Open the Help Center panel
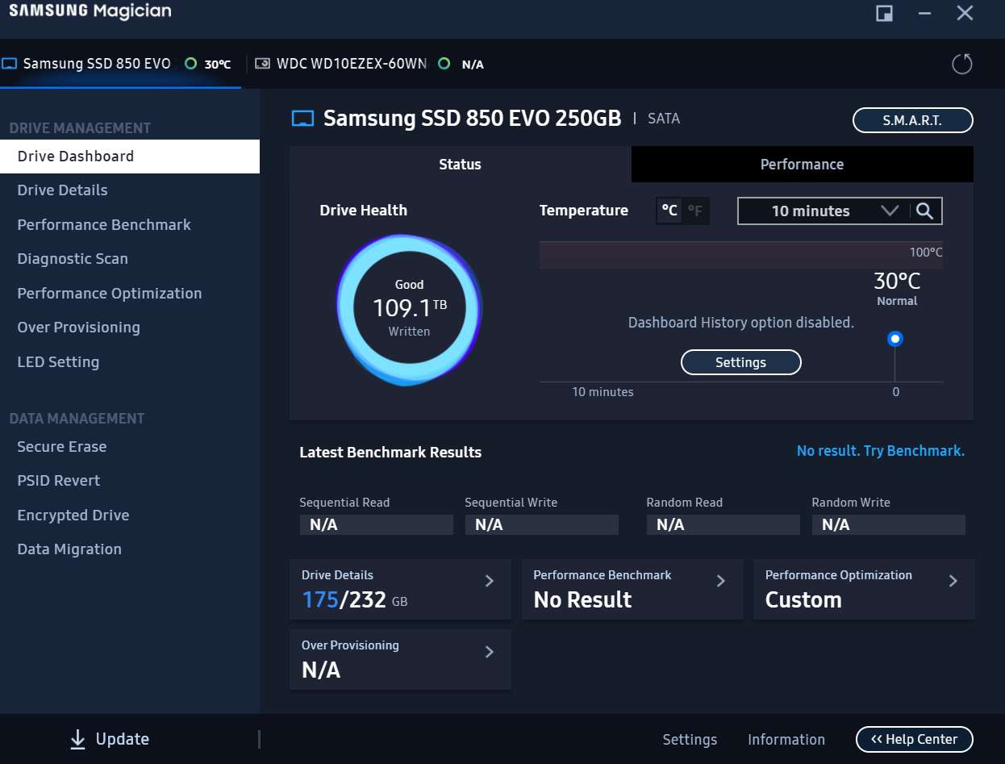1005x764 pixels. 914,739
